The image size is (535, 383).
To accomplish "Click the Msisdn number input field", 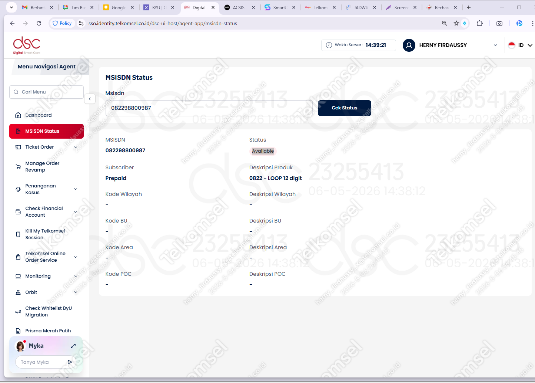I will [209, 108].
